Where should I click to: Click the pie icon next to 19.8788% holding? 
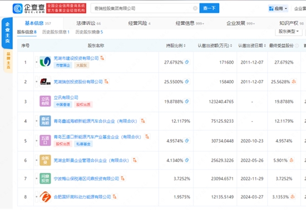pos(187,101)
